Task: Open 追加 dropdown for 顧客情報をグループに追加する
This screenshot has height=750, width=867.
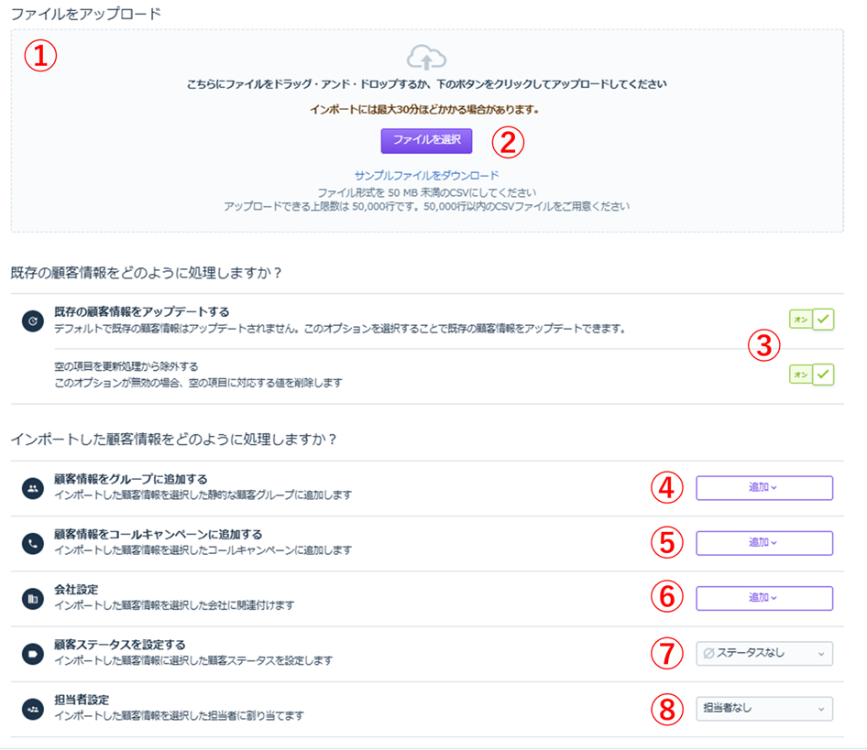Action: pyautogui.click(x=764, y=488)
